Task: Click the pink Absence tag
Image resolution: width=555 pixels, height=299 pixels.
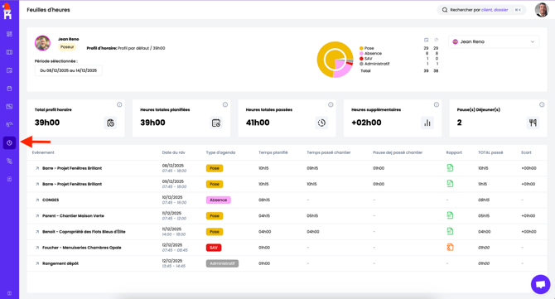Action: pos(219,200)
